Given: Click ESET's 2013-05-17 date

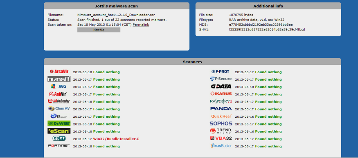Looking at the screenshot, I should tap(82, 139).
